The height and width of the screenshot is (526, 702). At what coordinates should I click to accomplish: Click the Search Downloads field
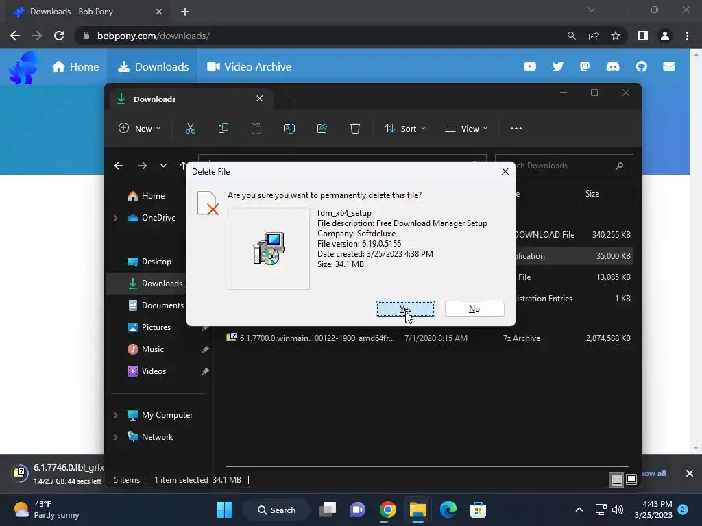[564, 166]
